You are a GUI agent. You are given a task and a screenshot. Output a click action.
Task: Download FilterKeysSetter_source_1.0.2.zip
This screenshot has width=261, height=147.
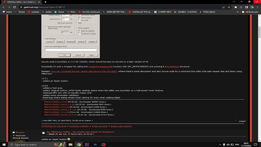click(x=60, y=115)
